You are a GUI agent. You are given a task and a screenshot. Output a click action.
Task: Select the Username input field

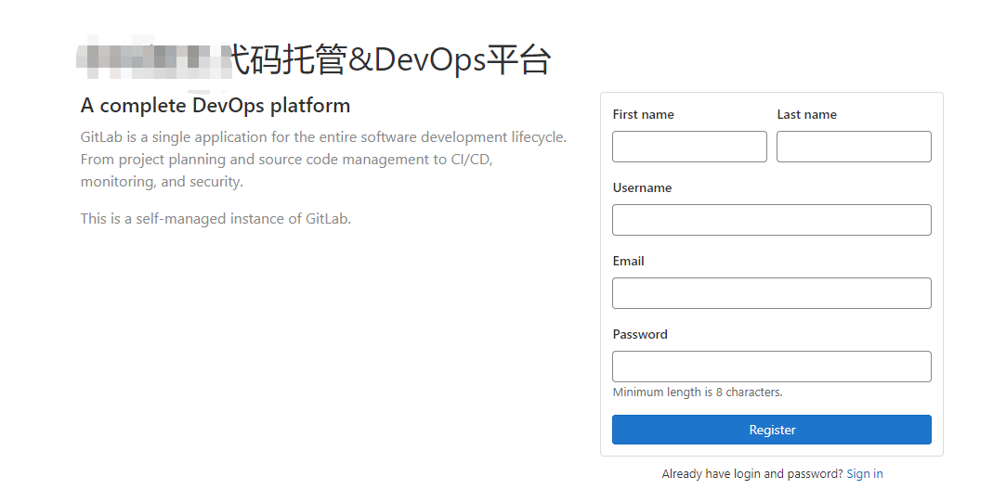(x=771, y=220)
